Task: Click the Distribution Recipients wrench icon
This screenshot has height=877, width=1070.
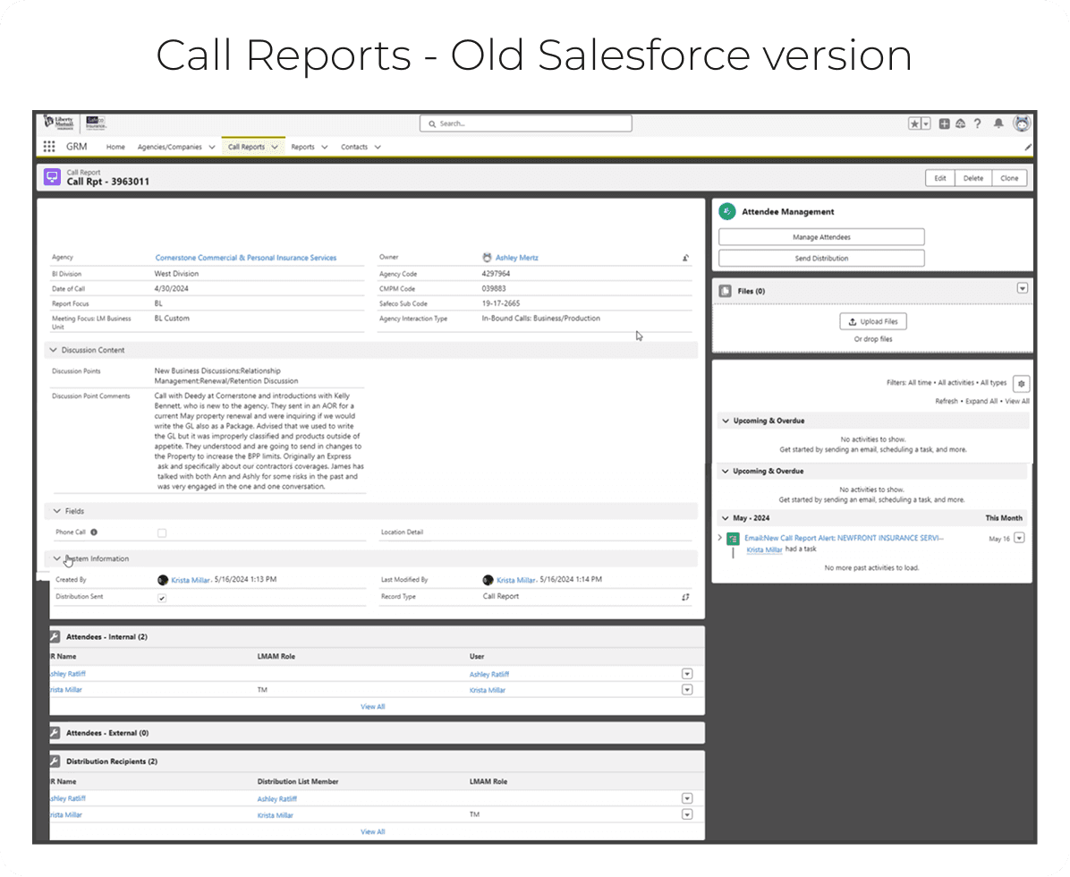Action: pos(55,762)
